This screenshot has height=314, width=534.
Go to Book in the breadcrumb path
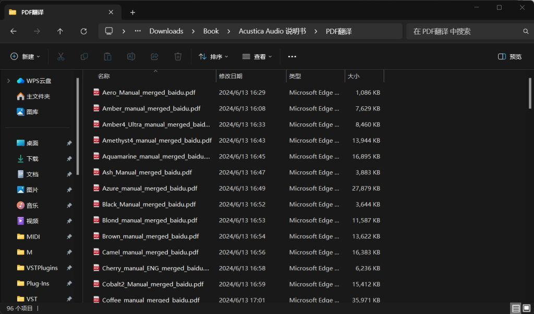pyautogui.click(x=211, y=31)
